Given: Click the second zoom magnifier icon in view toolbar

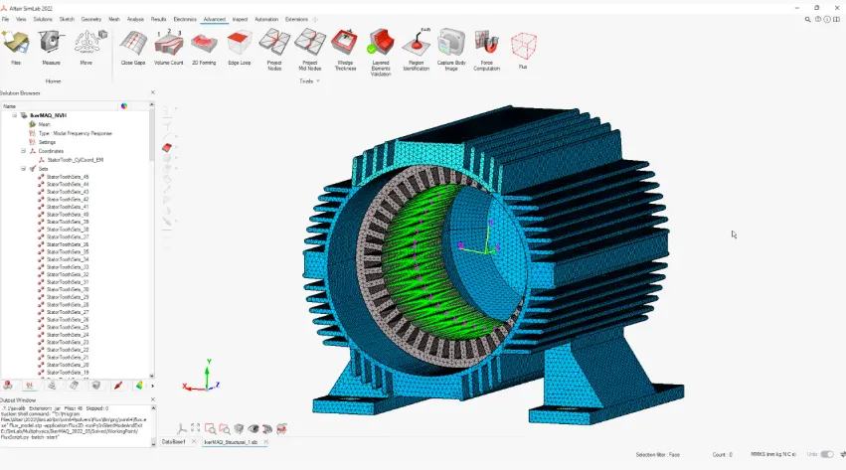Looking at the screenshot, I should tap(225, 429).
